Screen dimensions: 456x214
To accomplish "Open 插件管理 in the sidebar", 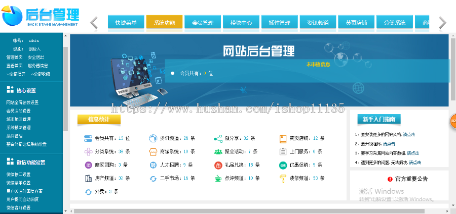I will (15, 136).
